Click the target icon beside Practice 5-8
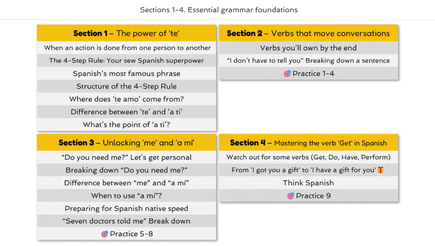 pyautogui.click(x=105, y=234)
